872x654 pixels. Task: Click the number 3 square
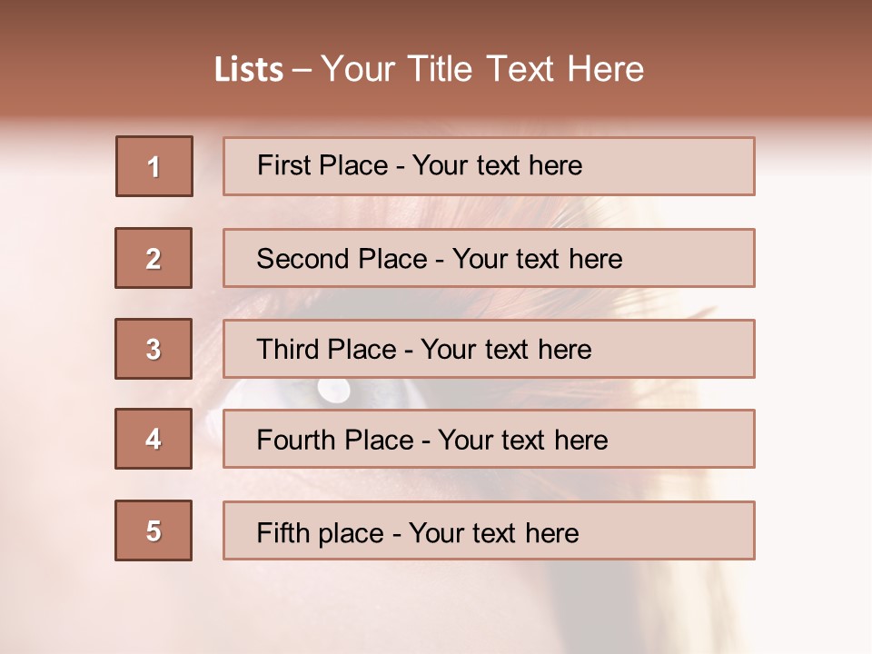pos(154,349)
